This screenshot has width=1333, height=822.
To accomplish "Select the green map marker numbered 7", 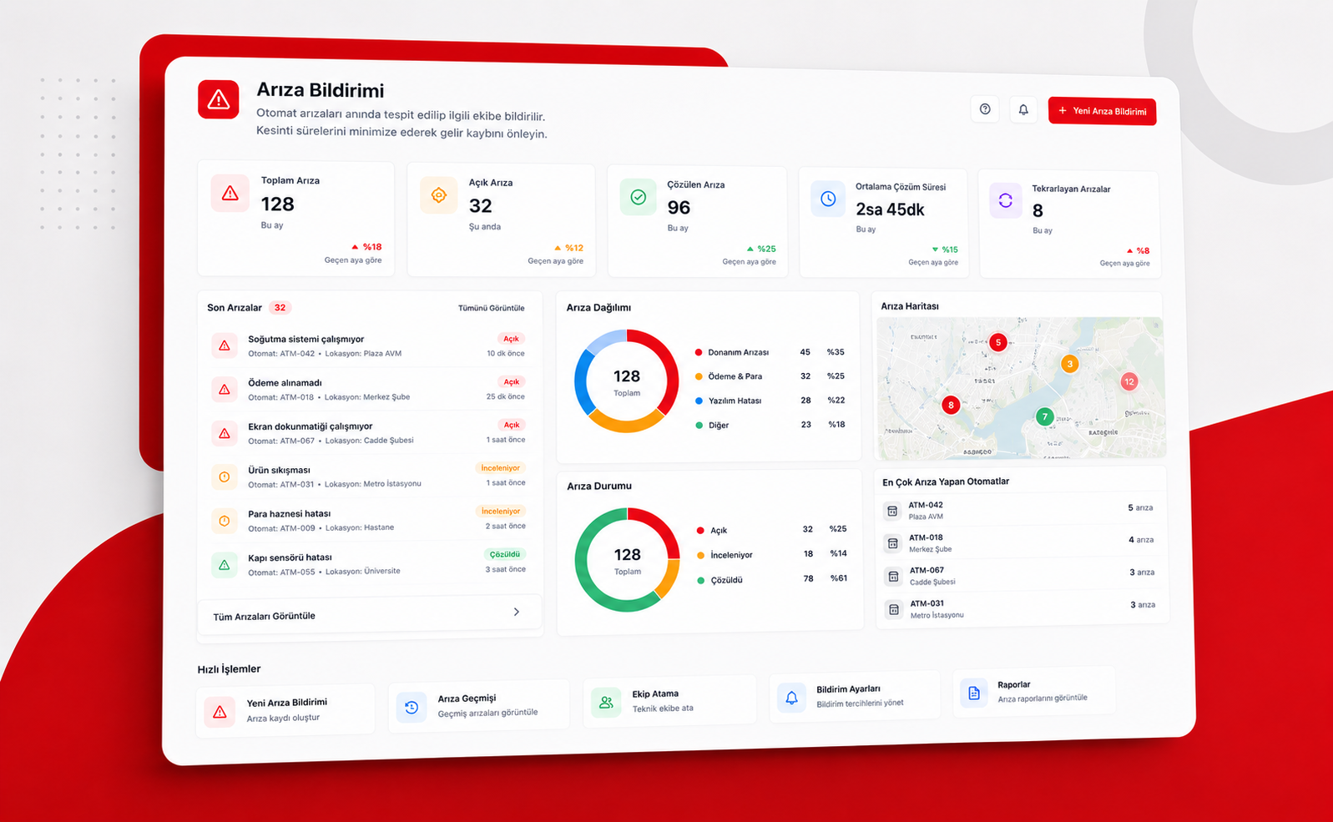I will 1044,416.
